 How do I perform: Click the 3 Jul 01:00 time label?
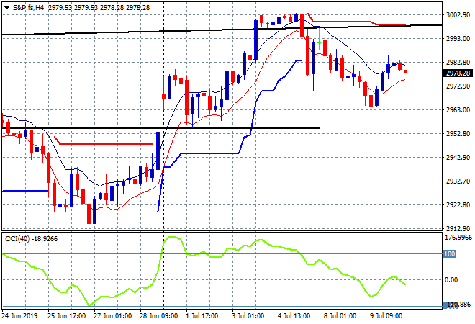tap(248, 316)
